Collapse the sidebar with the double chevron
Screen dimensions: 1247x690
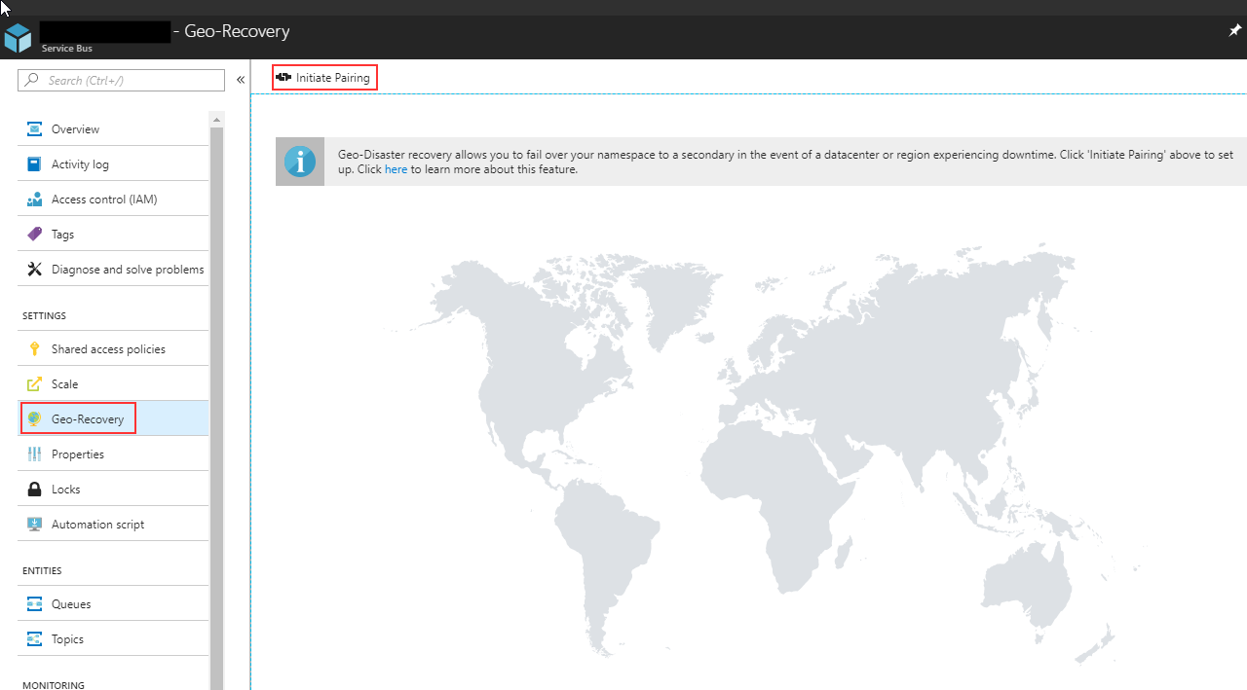tap(241, 80)
